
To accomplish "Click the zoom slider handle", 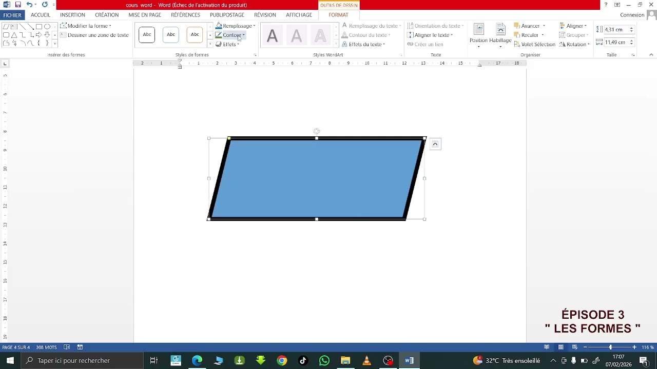I will tap(610, 347).
